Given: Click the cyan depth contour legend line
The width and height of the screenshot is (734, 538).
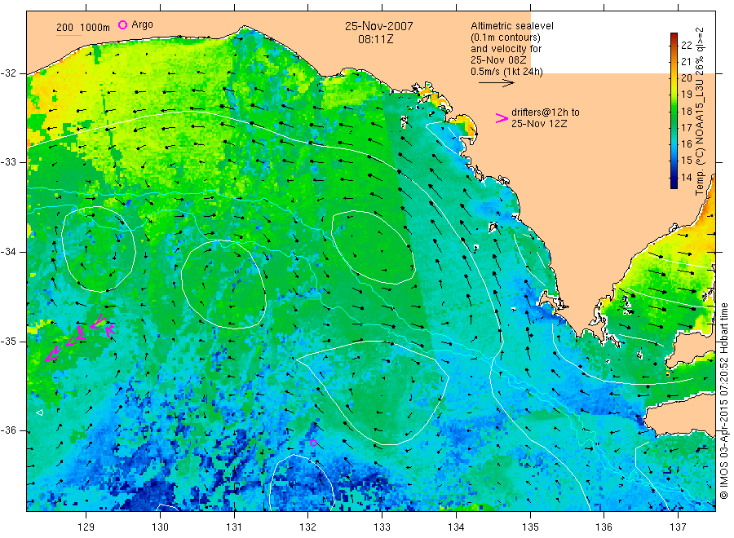Looking at the screenshot, I should pos(69,35).
